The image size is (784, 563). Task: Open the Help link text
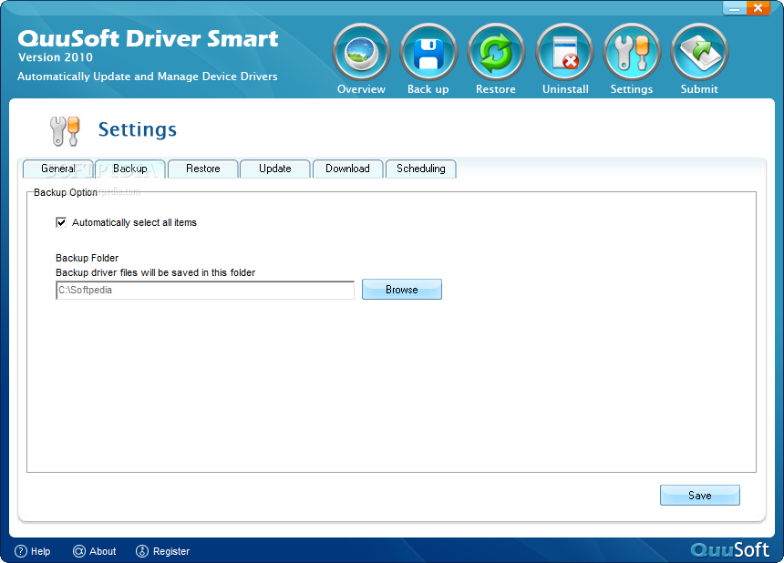click(x=40, y=551)
